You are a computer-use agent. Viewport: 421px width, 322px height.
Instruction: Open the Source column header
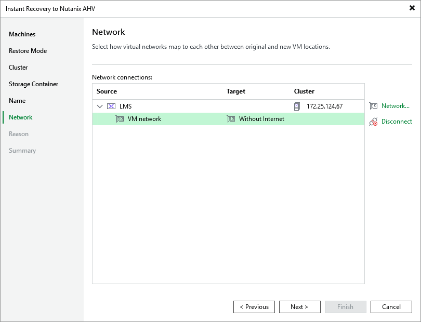point(107,91)
